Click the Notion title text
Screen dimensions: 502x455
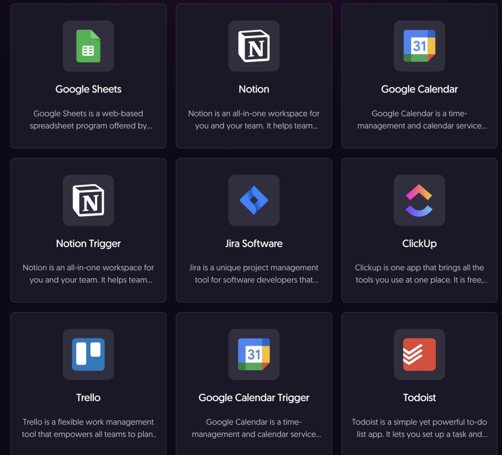[x=254, y=89]
